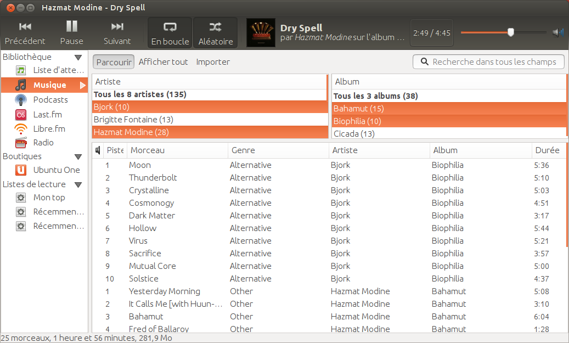The image size is (569, 343).
Task: Click the playback position slider handle
Action: (x=511, y=32)
